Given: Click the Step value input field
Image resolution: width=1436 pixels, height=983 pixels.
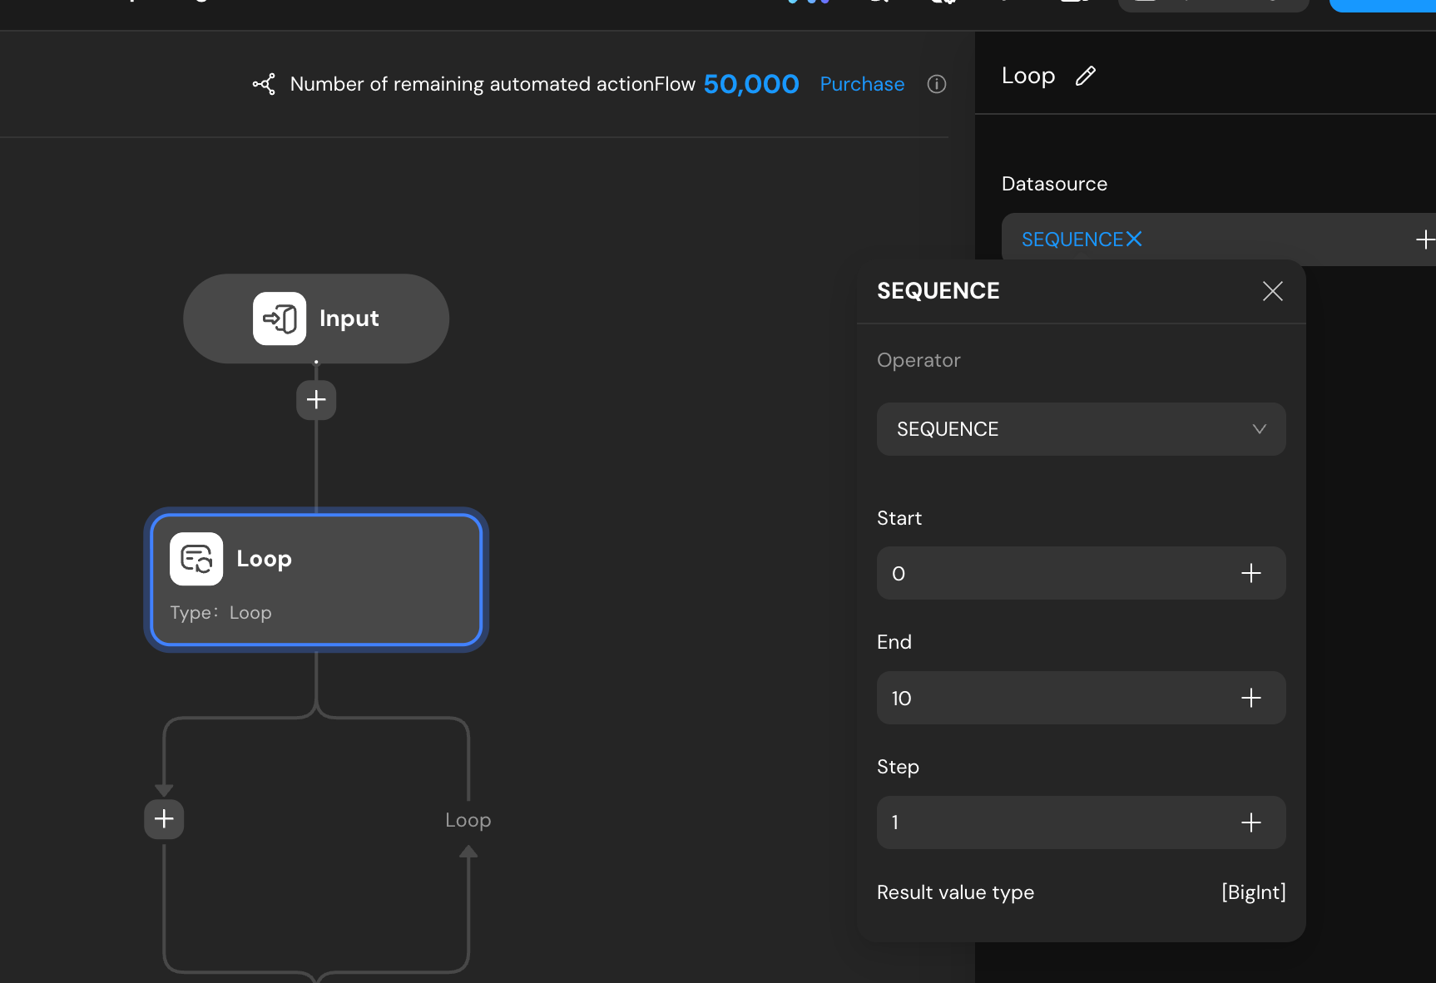Looking at the screenshot, I should [x=1048, y=823].
